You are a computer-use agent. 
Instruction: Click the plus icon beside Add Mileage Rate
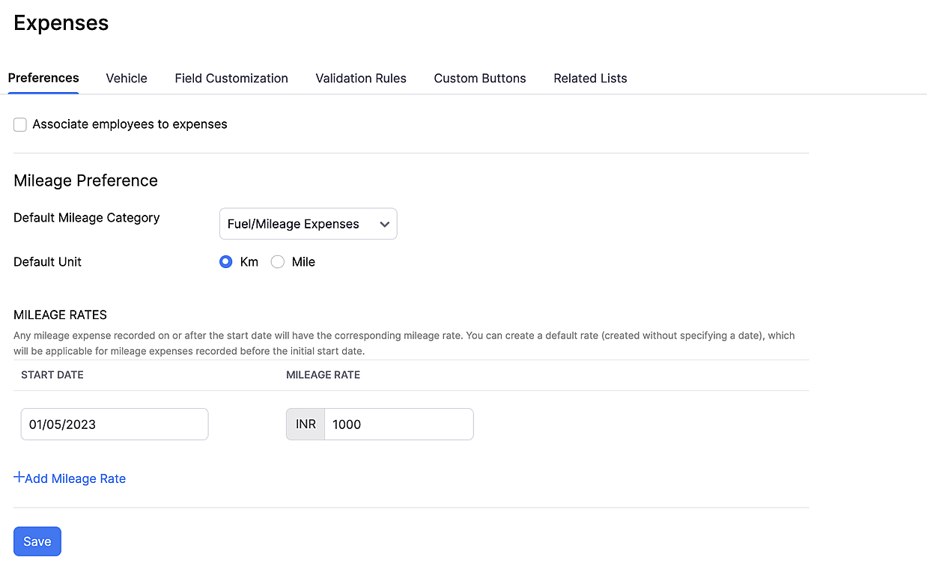coord(19,478)
